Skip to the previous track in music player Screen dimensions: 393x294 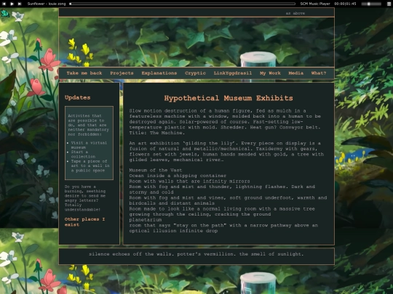point(4,4)
